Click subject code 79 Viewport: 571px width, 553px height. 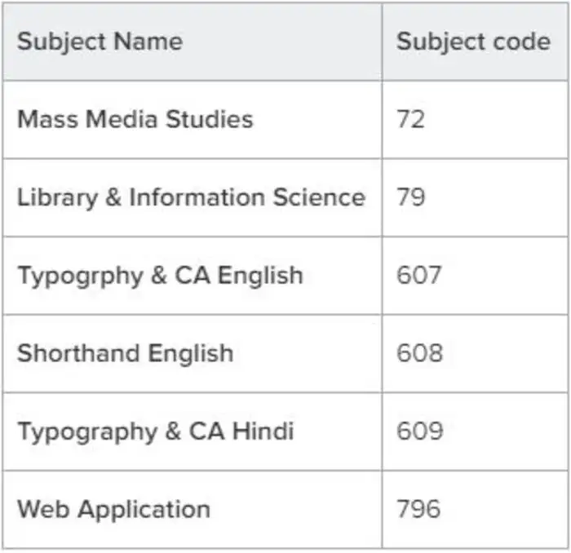411,197
